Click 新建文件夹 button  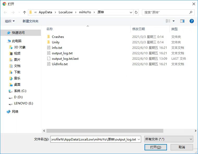(x=31, y=21)
